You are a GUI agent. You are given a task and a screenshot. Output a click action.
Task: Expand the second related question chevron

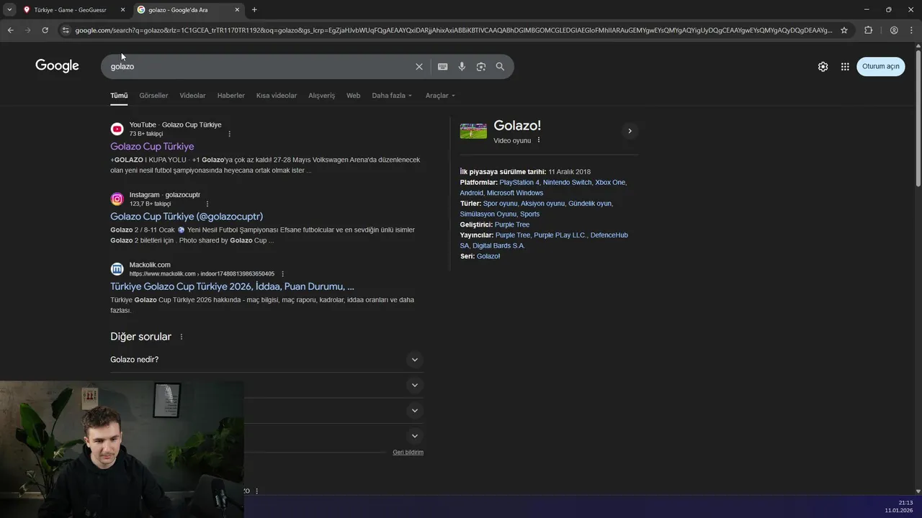[x=414, y=385]
